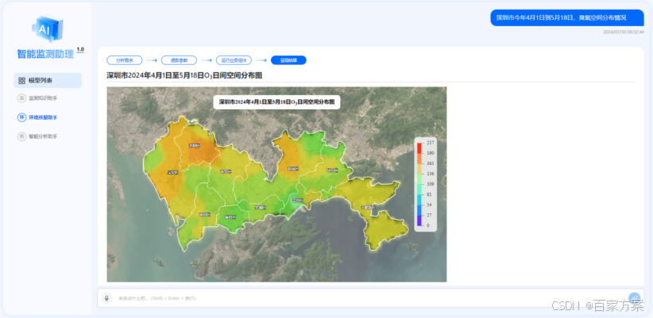Click the purple 0 legend color block
This screenshot has width=653, height=318.
[x=419, y=220]
